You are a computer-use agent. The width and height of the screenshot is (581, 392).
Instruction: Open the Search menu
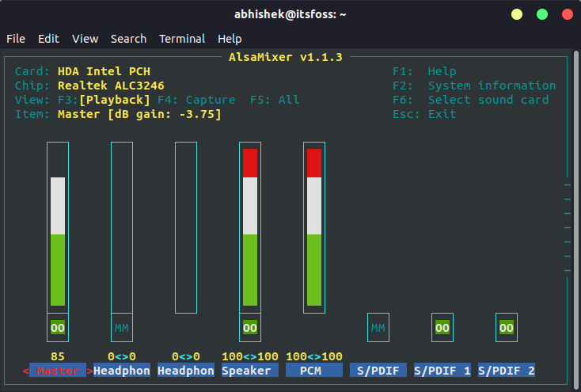tap(128, 39)
